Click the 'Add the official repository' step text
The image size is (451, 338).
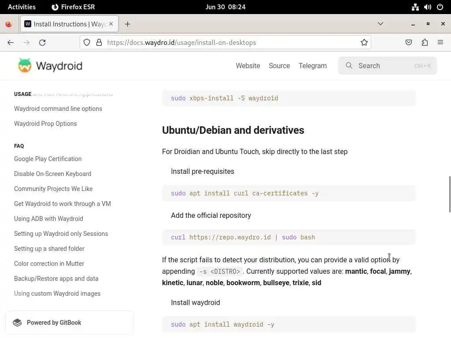(211, 215)
